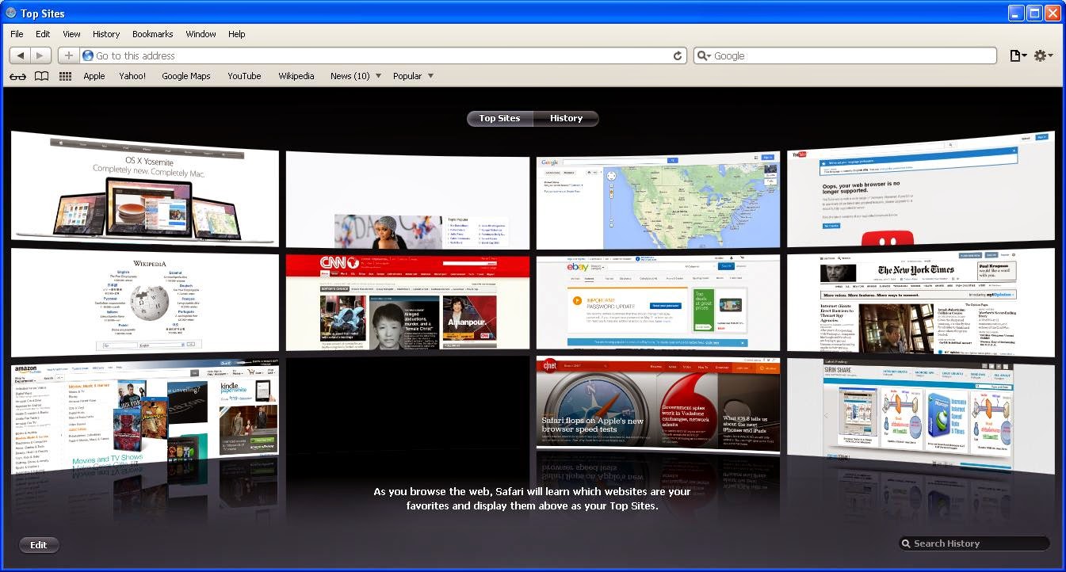1066x572 pixels.
Task: Expand the Popular bookmarks folder
Action: click(413, 76)
